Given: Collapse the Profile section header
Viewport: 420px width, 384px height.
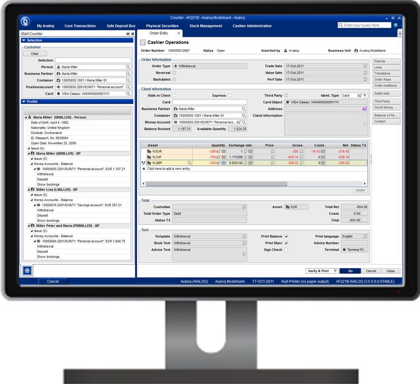Looking at the screenshot, I should tap(77, 102).
